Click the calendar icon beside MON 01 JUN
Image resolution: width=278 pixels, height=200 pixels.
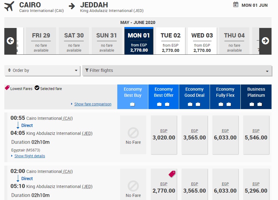point(236,5)
